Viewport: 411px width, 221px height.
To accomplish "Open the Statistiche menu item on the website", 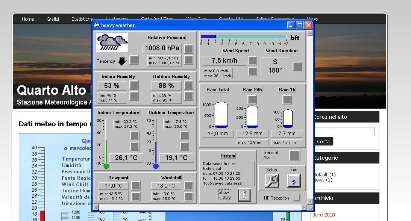I will 82,19.
